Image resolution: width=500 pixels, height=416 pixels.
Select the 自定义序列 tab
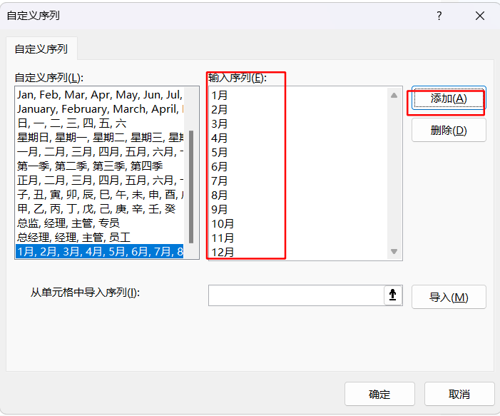pyautogui.click(x=41, y=49)
